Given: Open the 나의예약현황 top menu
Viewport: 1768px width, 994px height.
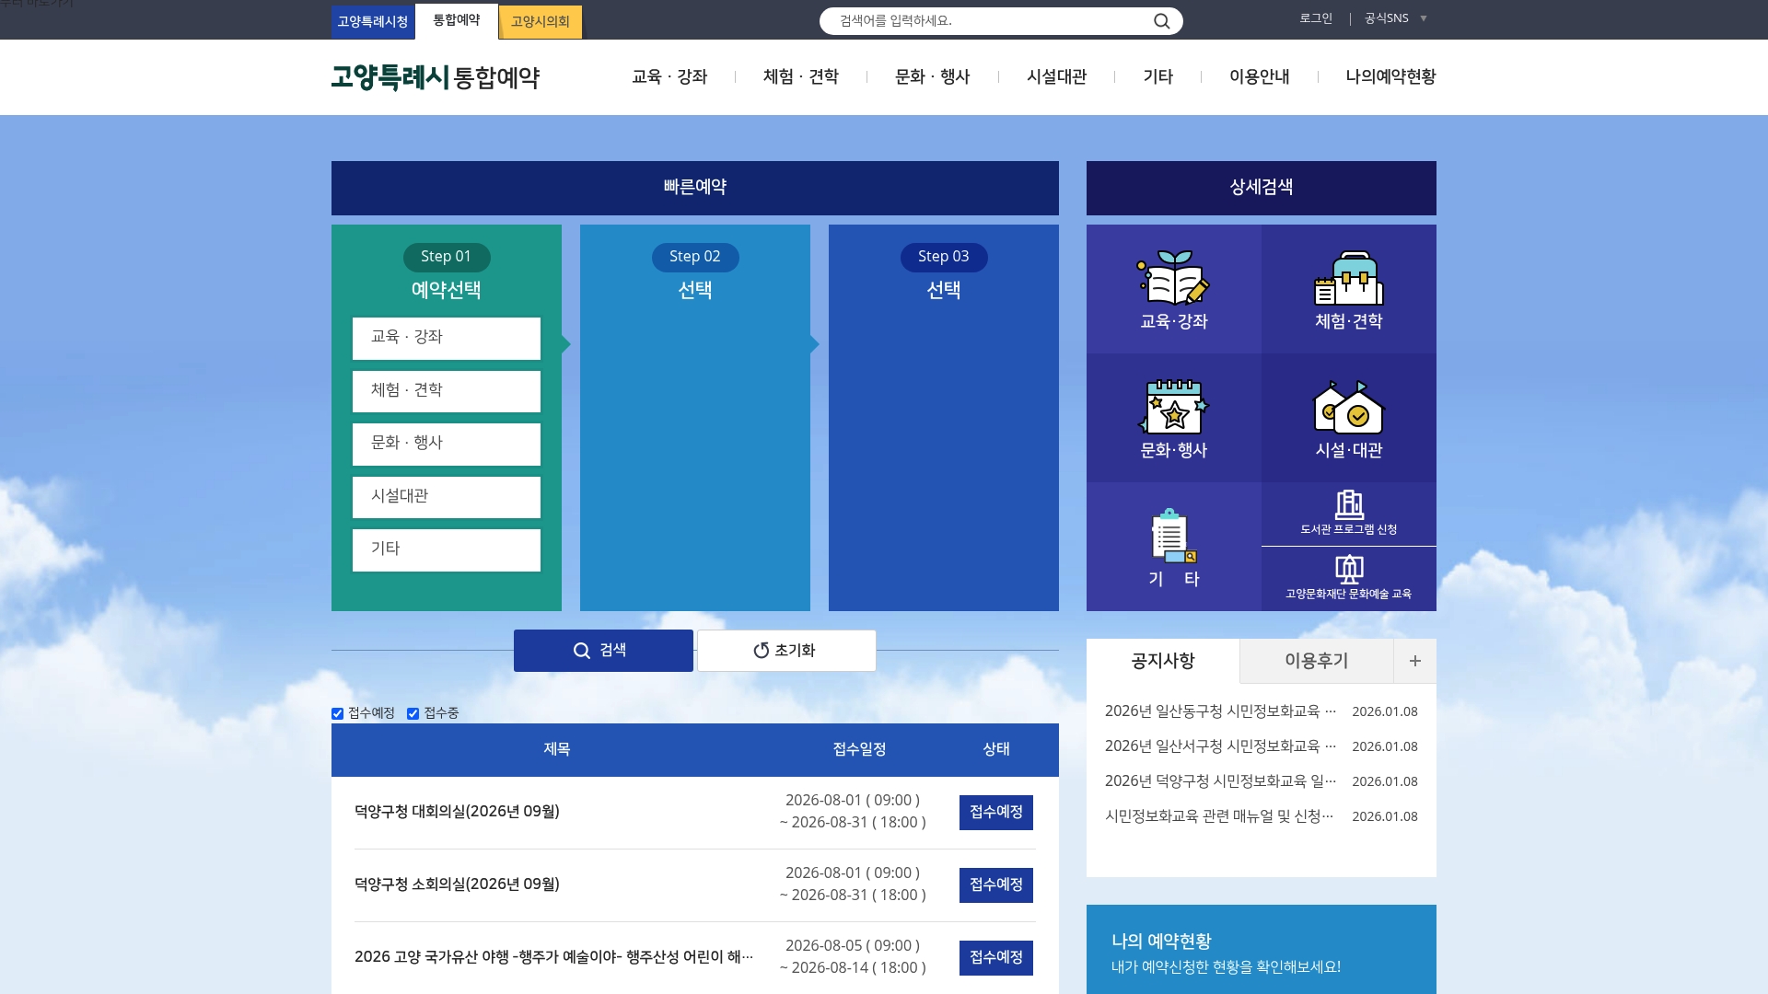Looking at the screenshot, I should pos(1390,76).
